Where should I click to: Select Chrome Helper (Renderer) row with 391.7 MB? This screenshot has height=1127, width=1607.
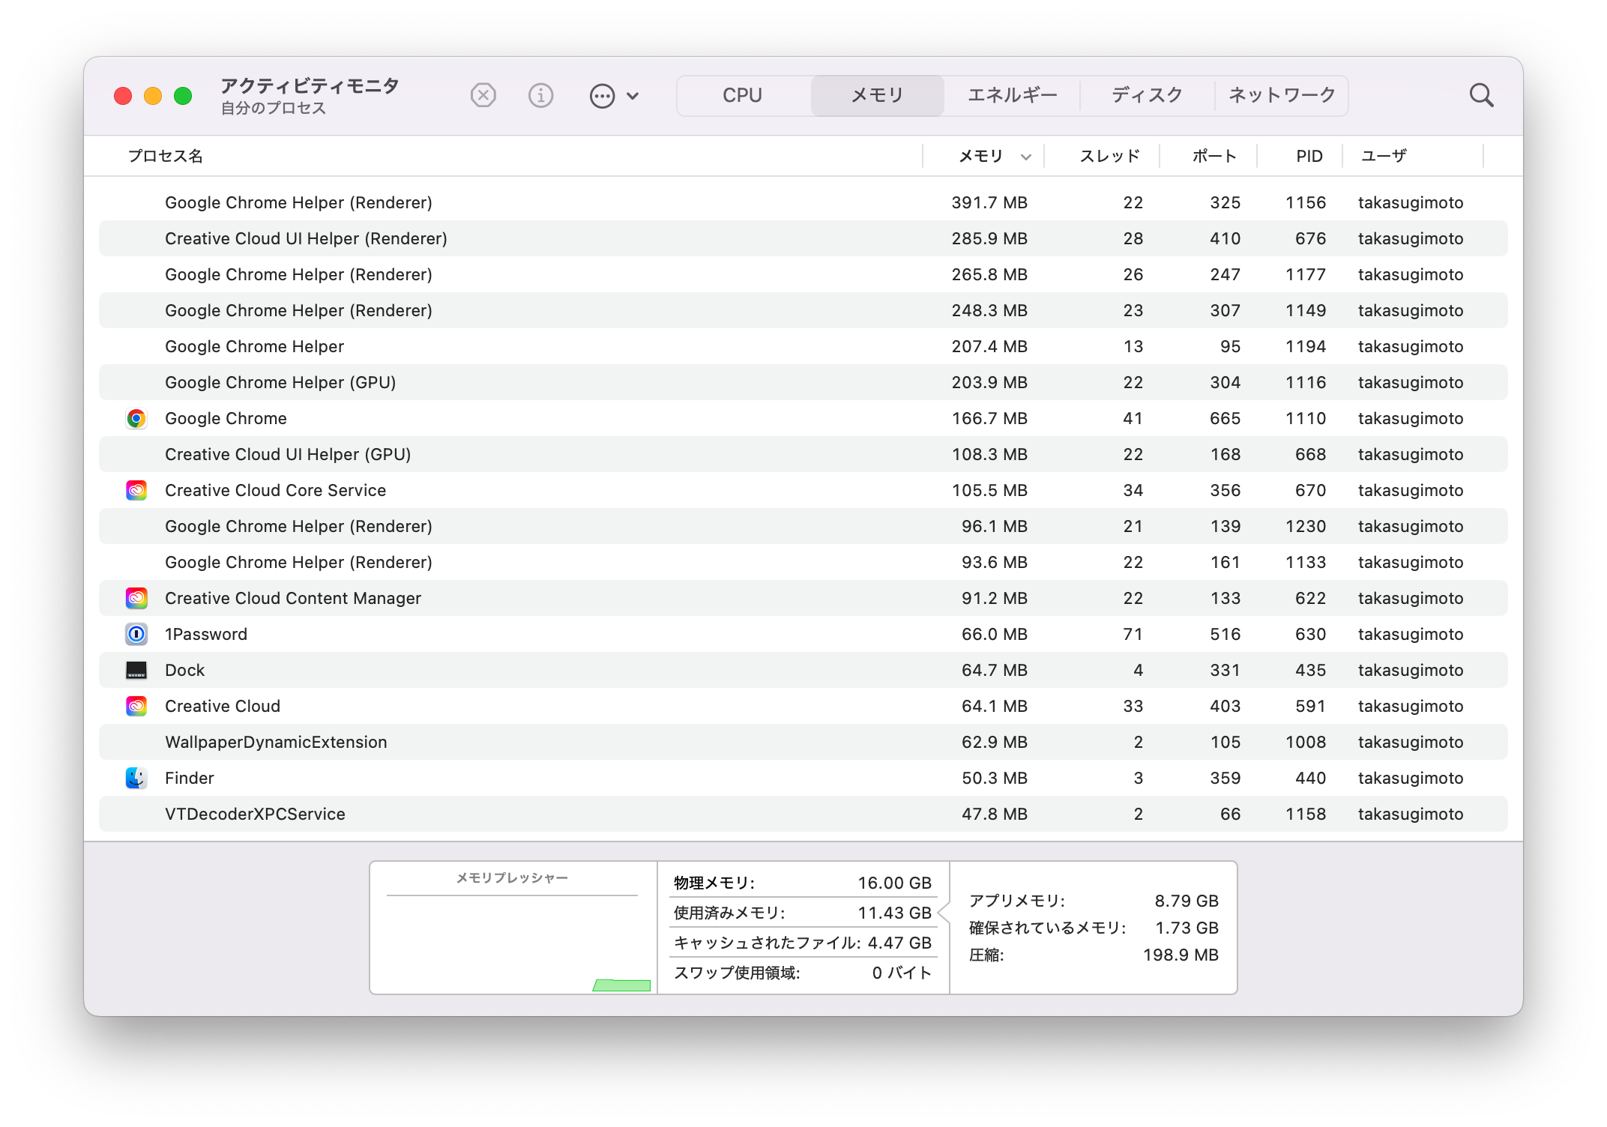click(x=803, y=202)
